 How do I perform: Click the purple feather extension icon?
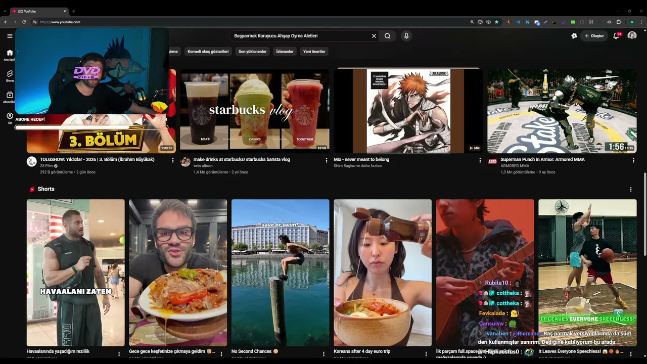[546, 22]
